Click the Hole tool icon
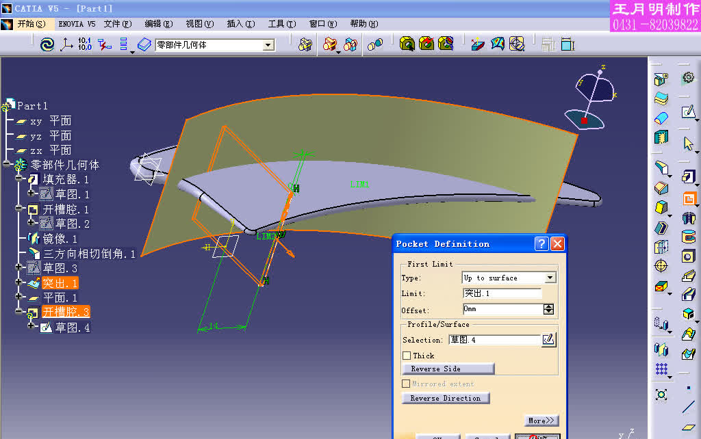Image resolution: width=701 pixels, height=439 pixels. tap(688, 256)
